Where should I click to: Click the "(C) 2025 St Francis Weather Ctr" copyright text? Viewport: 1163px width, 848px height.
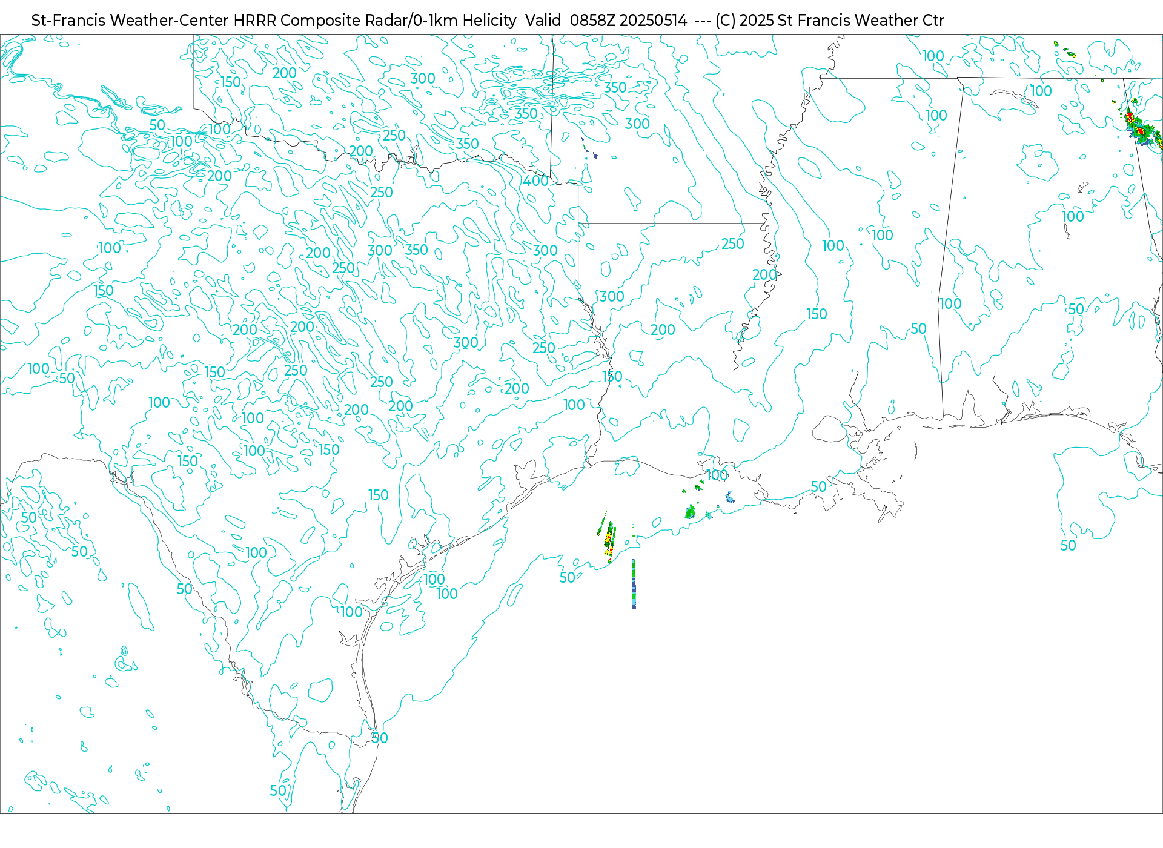829,21
